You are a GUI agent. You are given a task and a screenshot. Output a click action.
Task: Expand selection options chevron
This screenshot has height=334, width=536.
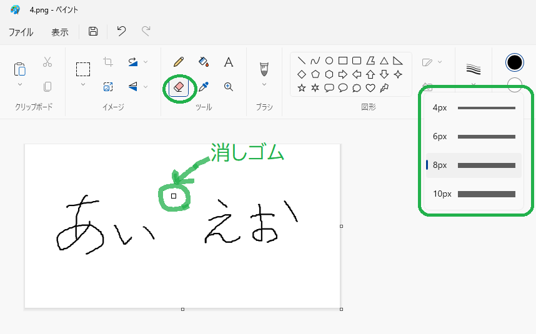tap(83, 84)
